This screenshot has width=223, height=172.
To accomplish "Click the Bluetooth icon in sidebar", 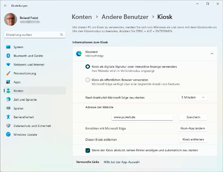I will point(8,56).
